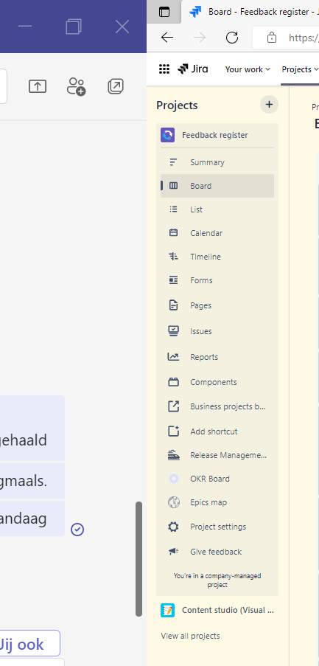This screenshot has width=319, height=666.
Task: Open the OKR Board circle icon
Action: (x=174, y=479)
